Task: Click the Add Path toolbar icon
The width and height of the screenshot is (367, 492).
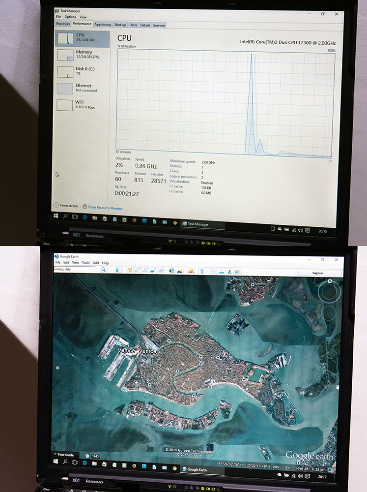Action: 145,270
